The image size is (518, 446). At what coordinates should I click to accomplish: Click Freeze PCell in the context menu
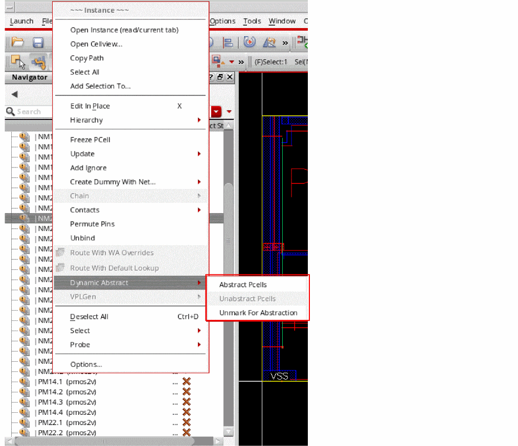[90, 139]
